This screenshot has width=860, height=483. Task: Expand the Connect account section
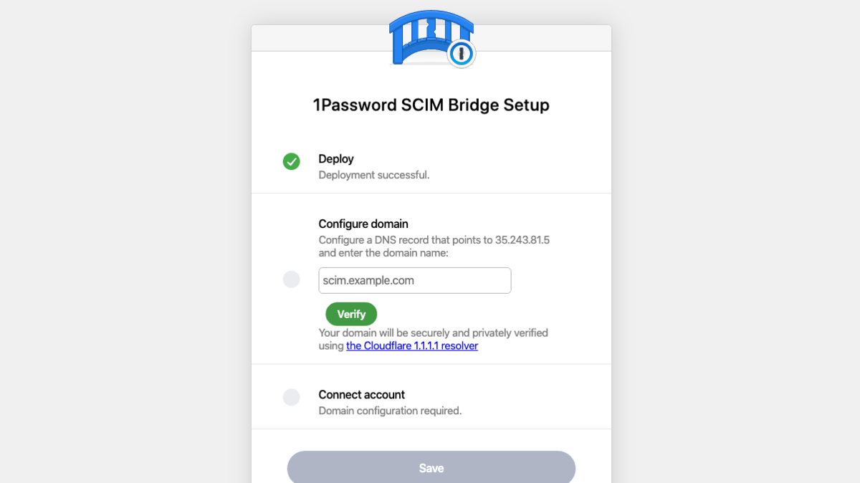click(361, 394)
